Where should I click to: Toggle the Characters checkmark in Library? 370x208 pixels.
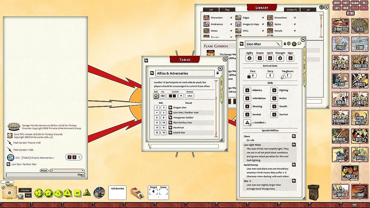231,18
